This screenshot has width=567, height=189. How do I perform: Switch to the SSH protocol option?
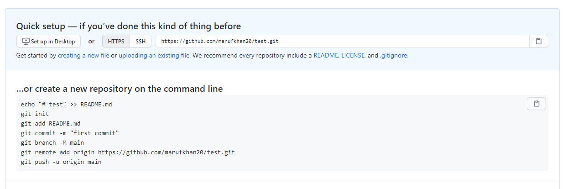140,41
